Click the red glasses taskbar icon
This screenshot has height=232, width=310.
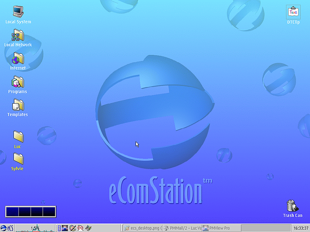coord(81,228)
